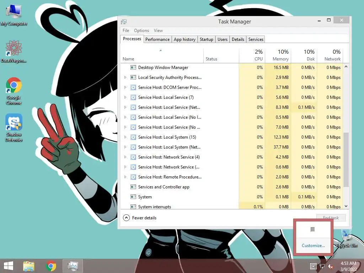Click the Task Manager title bar icon
This screenshot has width=364, height=273.
[124, 22]
